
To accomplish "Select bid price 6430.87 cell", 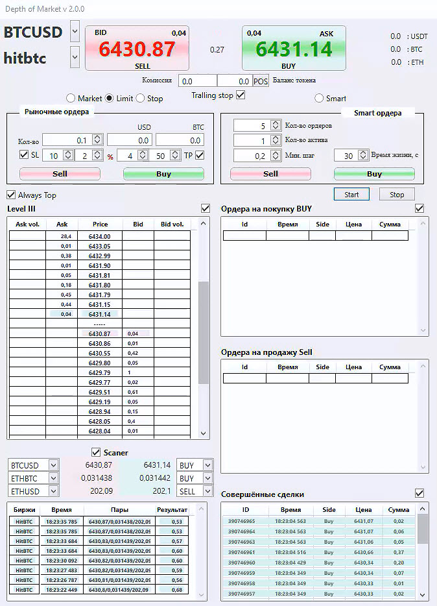I will [100, 333].
